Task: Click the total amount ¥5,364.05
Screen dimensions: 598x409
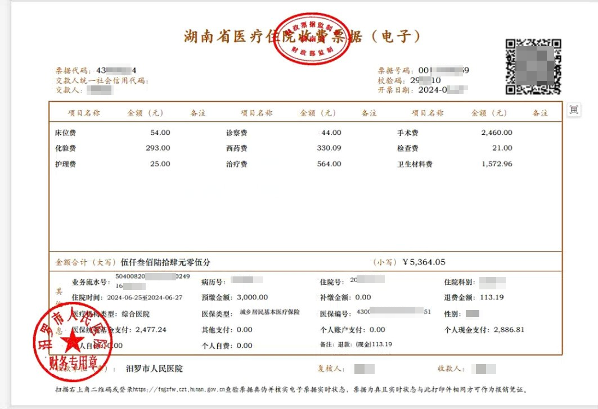Action: point(424,262)
